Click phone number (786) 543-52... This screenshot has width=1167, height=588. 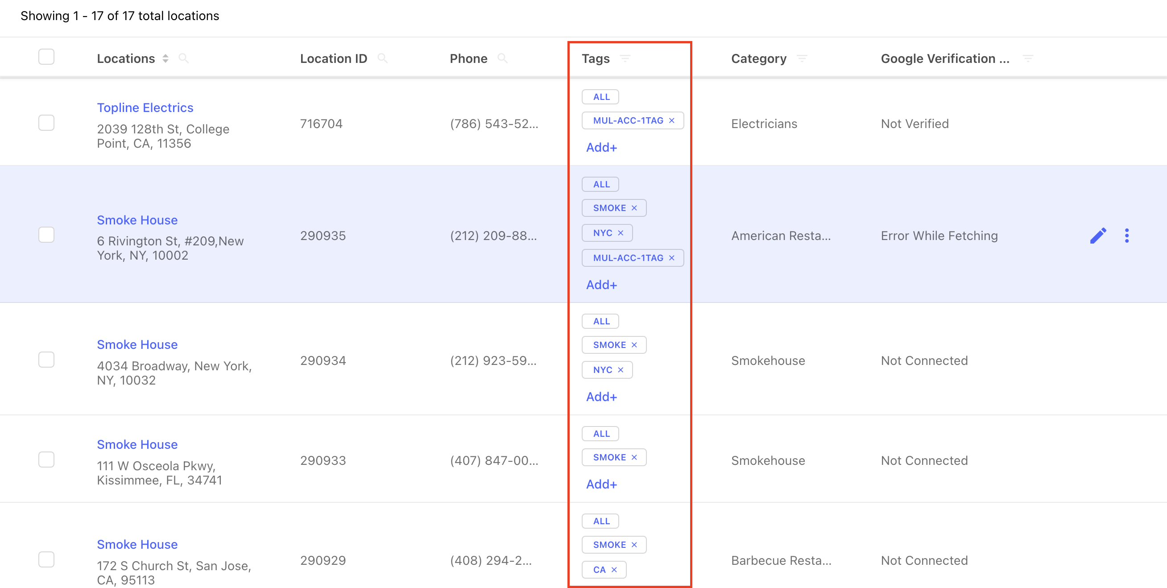(494, 124)
